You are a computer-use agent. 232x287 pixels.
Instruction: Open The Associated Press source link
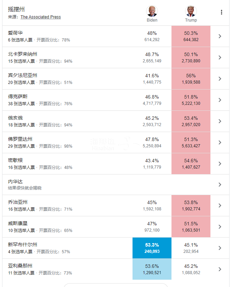coord(41,17)
